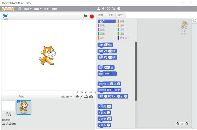Click the block help question mark tool

point(119,9)
